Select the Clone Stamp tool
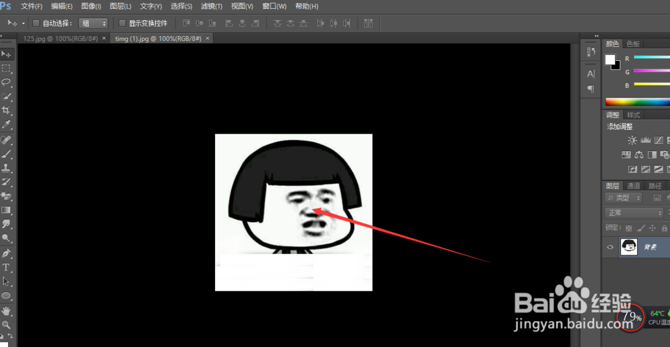The width and height of the screenshot is (670, 347). pyautogui.click(x=6, y=168)
